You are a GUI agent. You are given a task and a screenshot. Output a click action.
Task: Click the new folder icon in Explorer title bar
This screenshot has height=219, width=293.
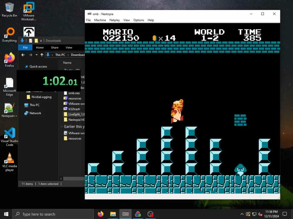click(x=36, y=41)
